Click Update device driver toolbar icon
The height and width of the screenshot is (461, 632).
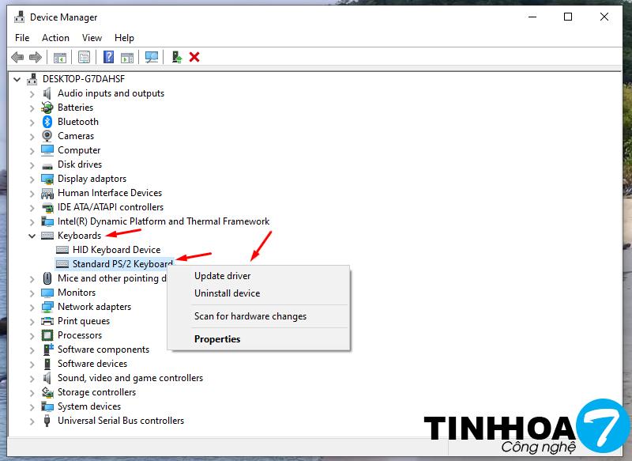(177, 57)
